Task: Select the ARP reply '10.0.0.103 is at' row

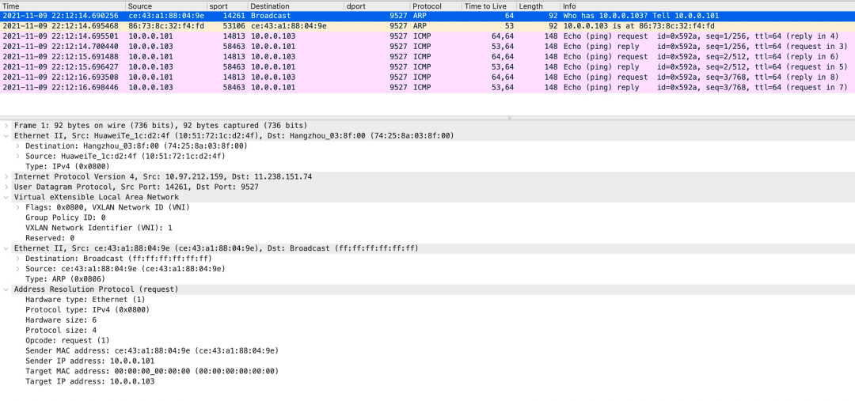Action: coord(427,26)
